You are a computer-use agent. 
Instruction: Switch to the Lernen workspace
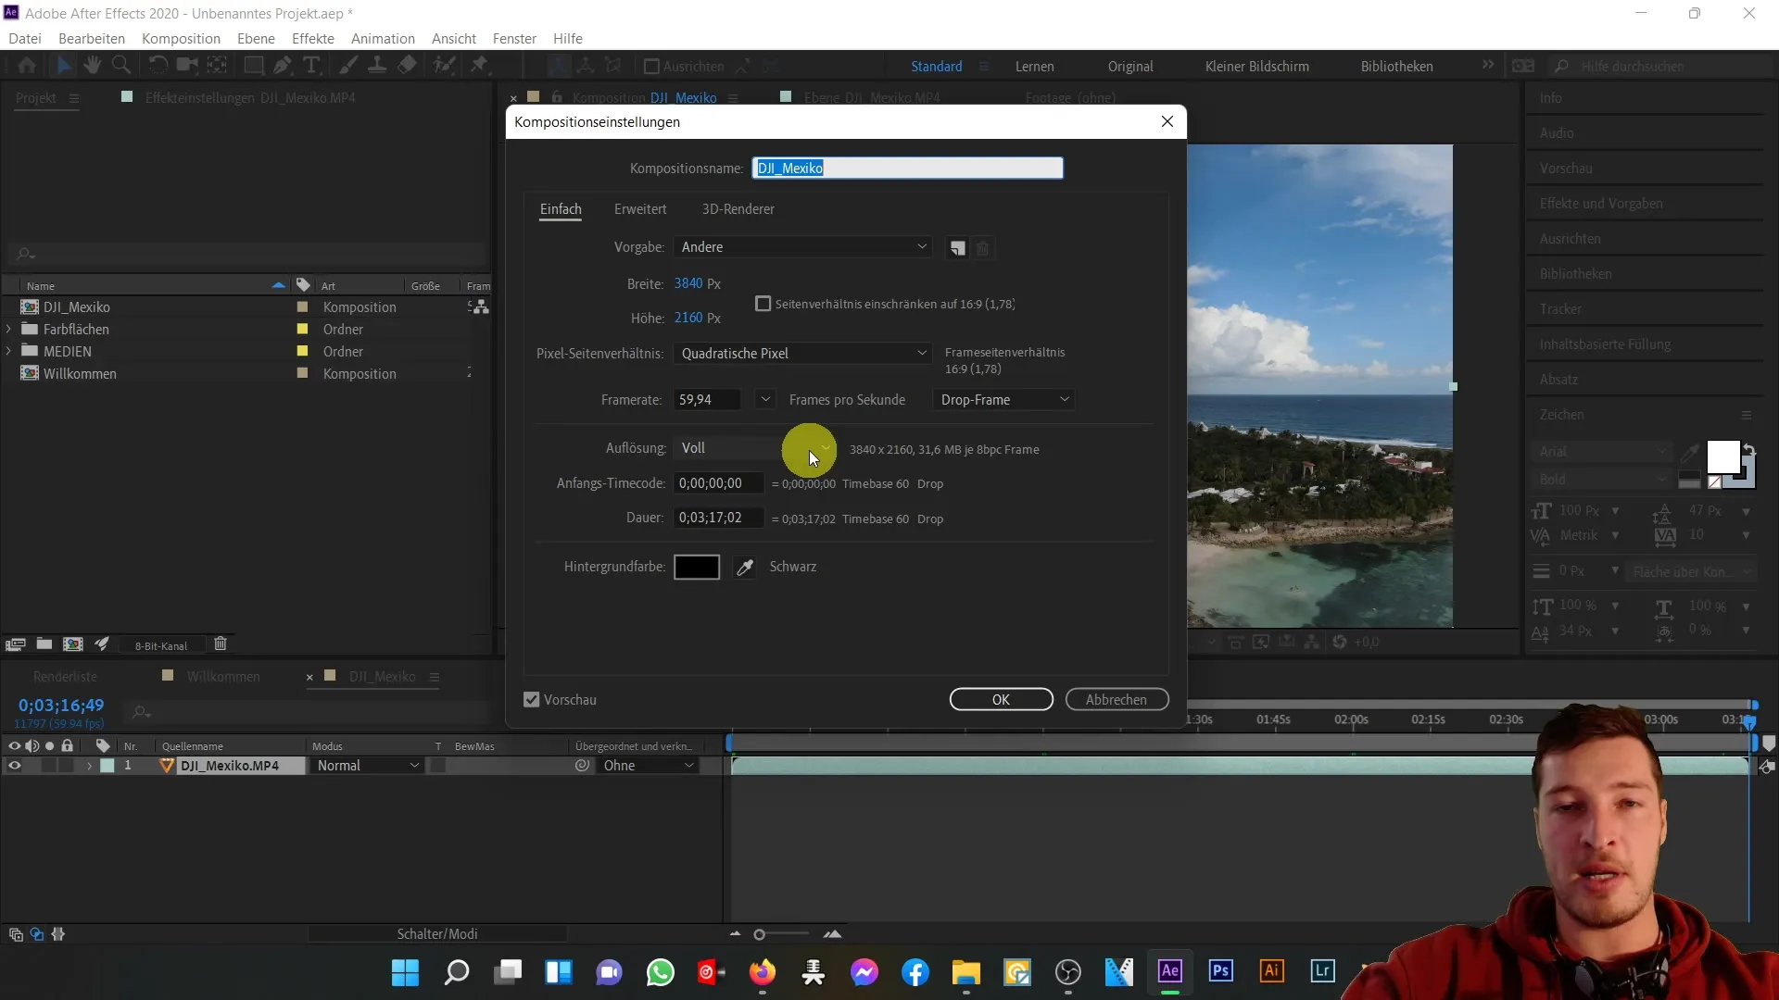click(1034, 67)
